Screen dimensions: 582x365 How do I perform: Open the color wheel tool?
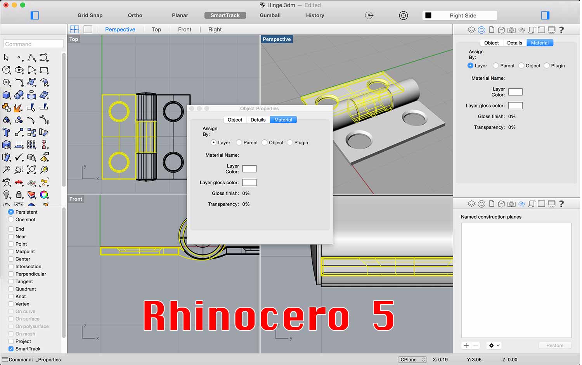44,195
